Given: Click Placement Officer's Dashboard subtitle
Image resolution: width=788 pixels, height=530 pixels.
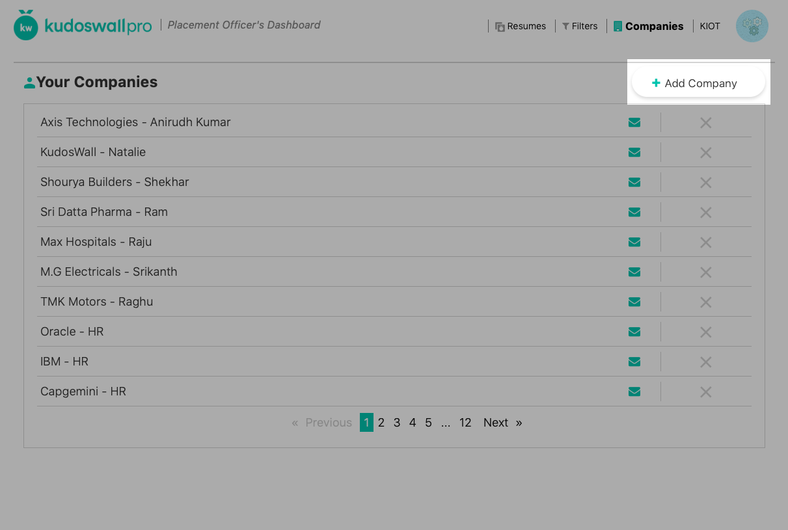Looking at the screenshot, I should (x=244, y=25).
